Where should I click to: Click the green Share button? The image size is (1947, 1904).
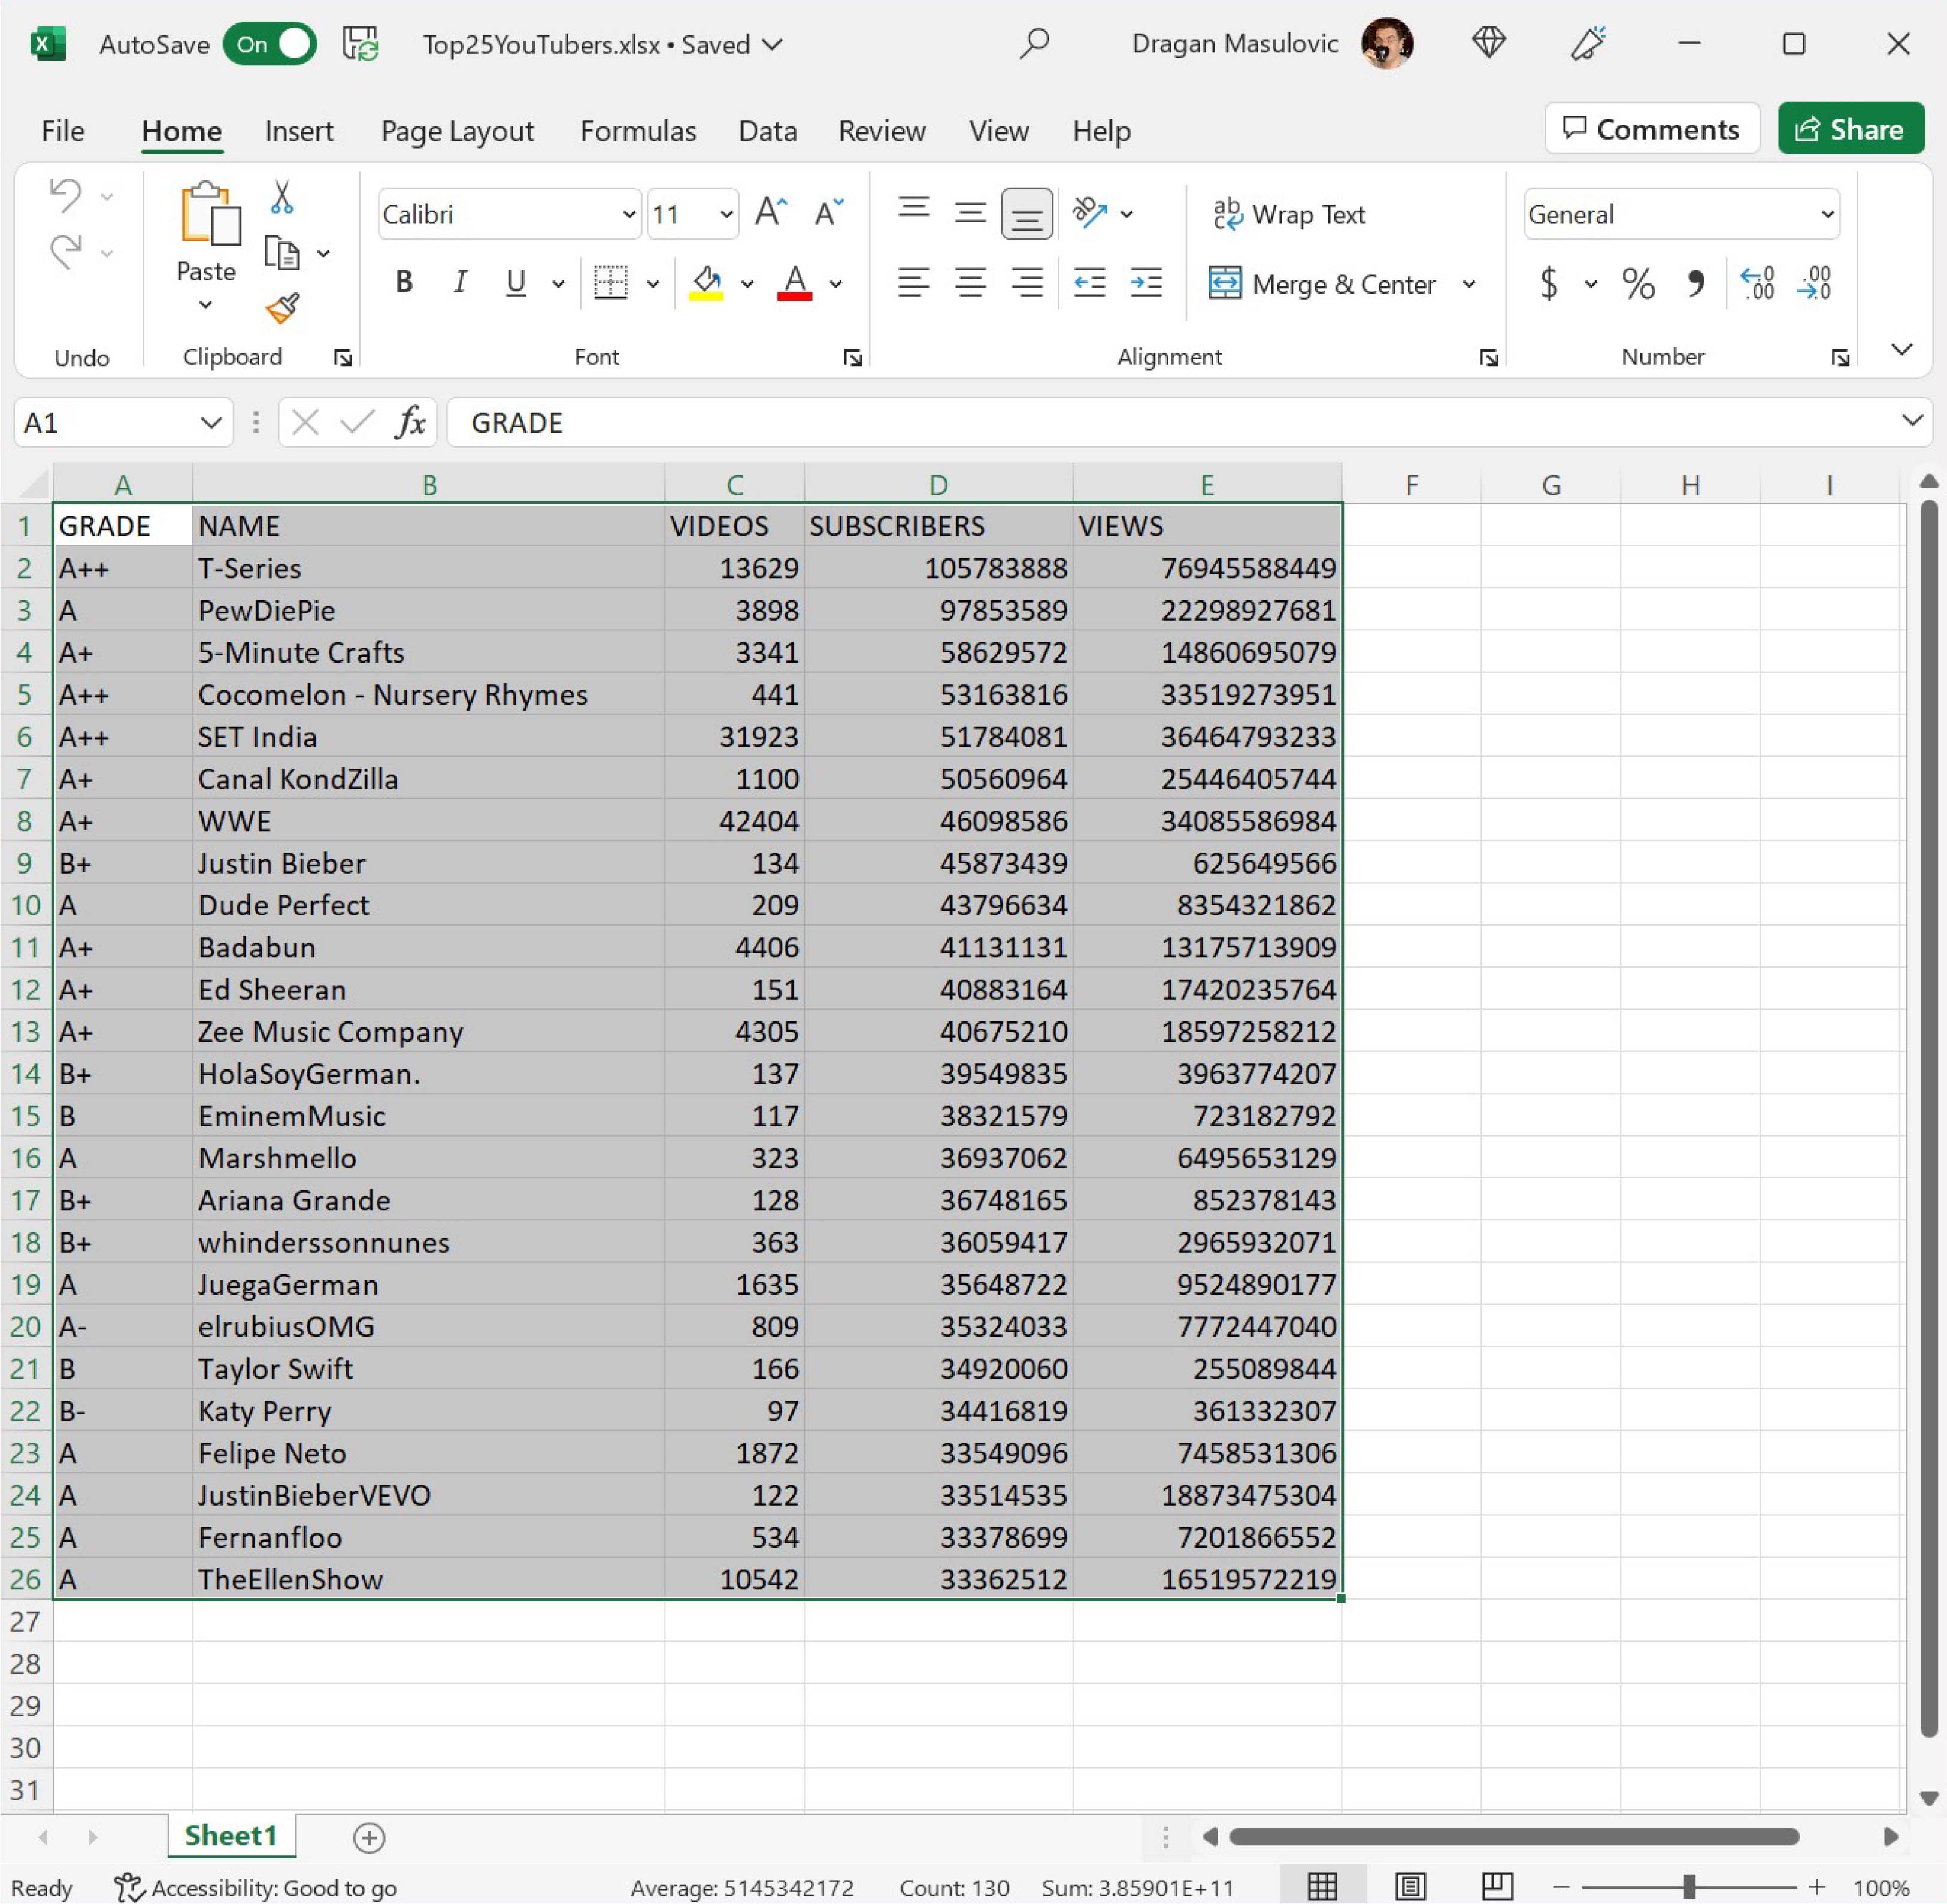tap(1850, 129)
